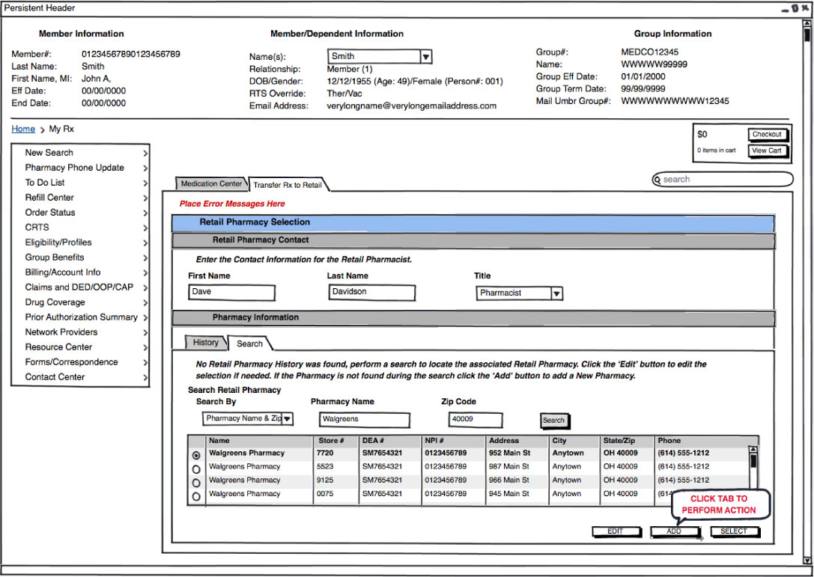
Task: Select Walgreens Pharmacy store 0075 radio button
Action: coord(196,497)
